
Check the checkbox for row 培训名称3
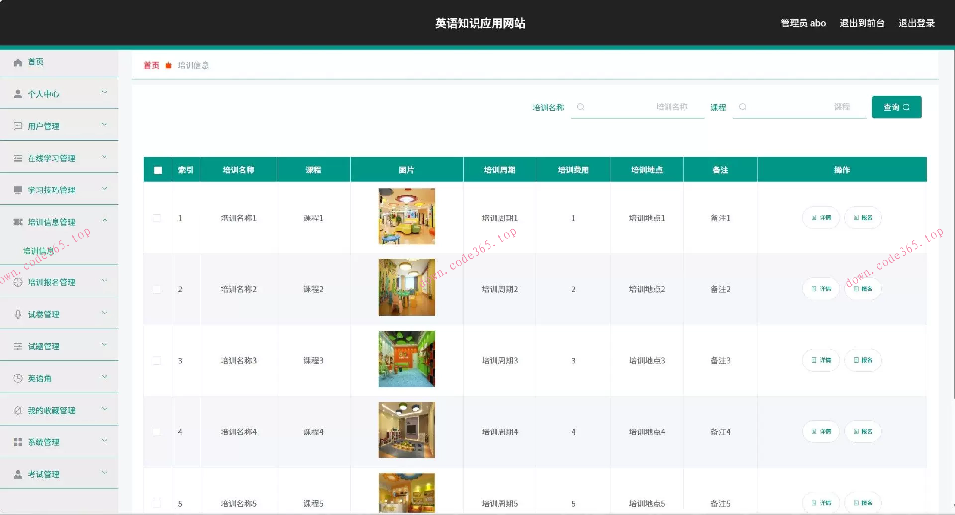[x=157, y=360]
